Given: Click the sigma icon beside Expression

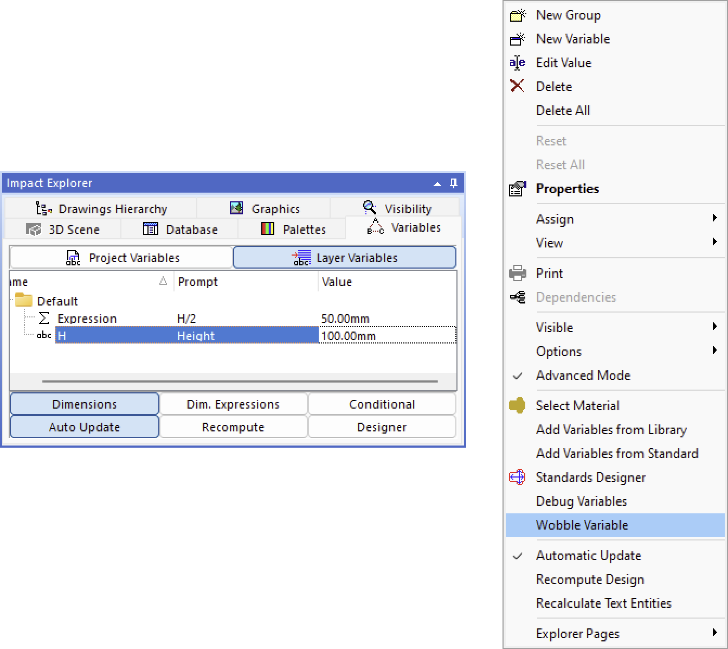Looking at the screenshot, I should coord(44,319).
